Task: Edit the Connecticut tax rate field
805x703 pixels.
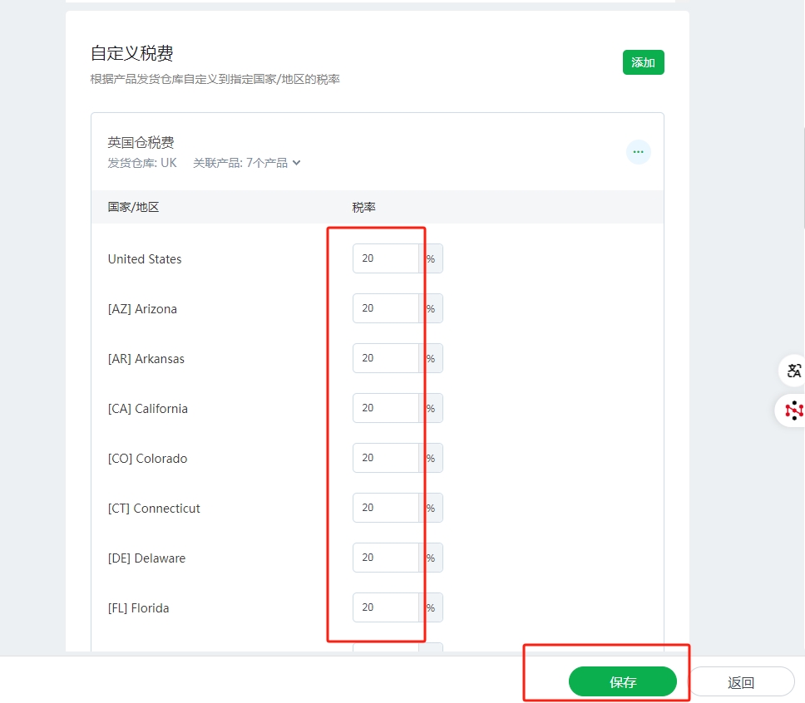Action: 386,508
